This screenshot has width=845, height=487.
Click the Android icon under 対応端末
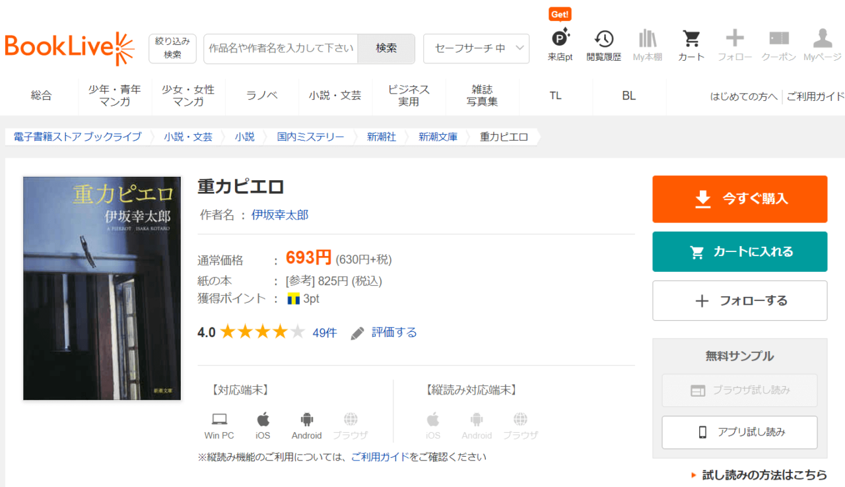306,419
